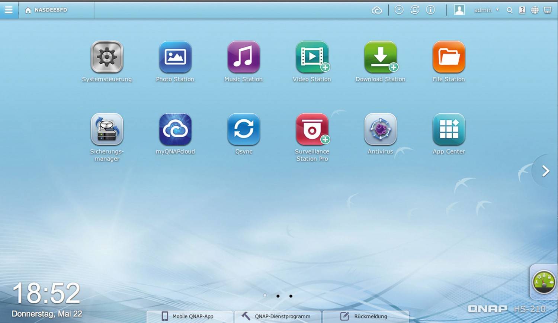Open QNAP-Dienstprogramm tab
This screenshot has width=558, height=323.
click(x=278, y=317)
